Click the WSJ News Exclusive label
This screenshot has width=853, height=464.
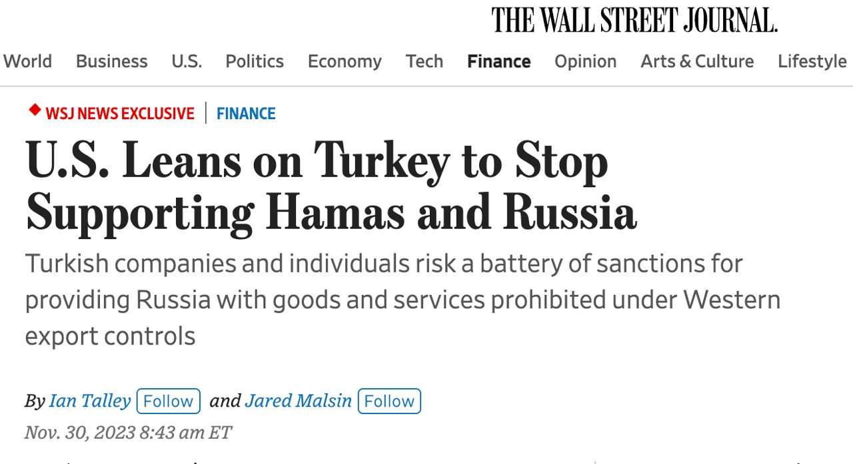120,114
